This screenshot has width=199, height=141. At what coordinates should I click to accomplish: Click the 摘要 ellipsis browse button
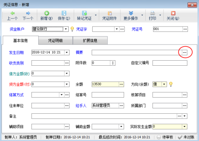tap(184, 52)
